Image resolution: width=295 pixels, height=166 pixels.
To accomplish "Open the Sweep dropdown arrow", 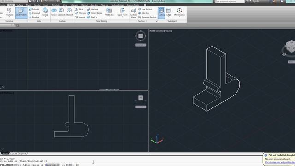I will 45,17.
